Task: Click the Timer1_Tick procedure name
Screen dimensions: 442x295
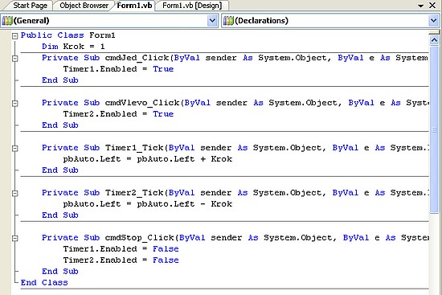Action: (x=134, y=148)
